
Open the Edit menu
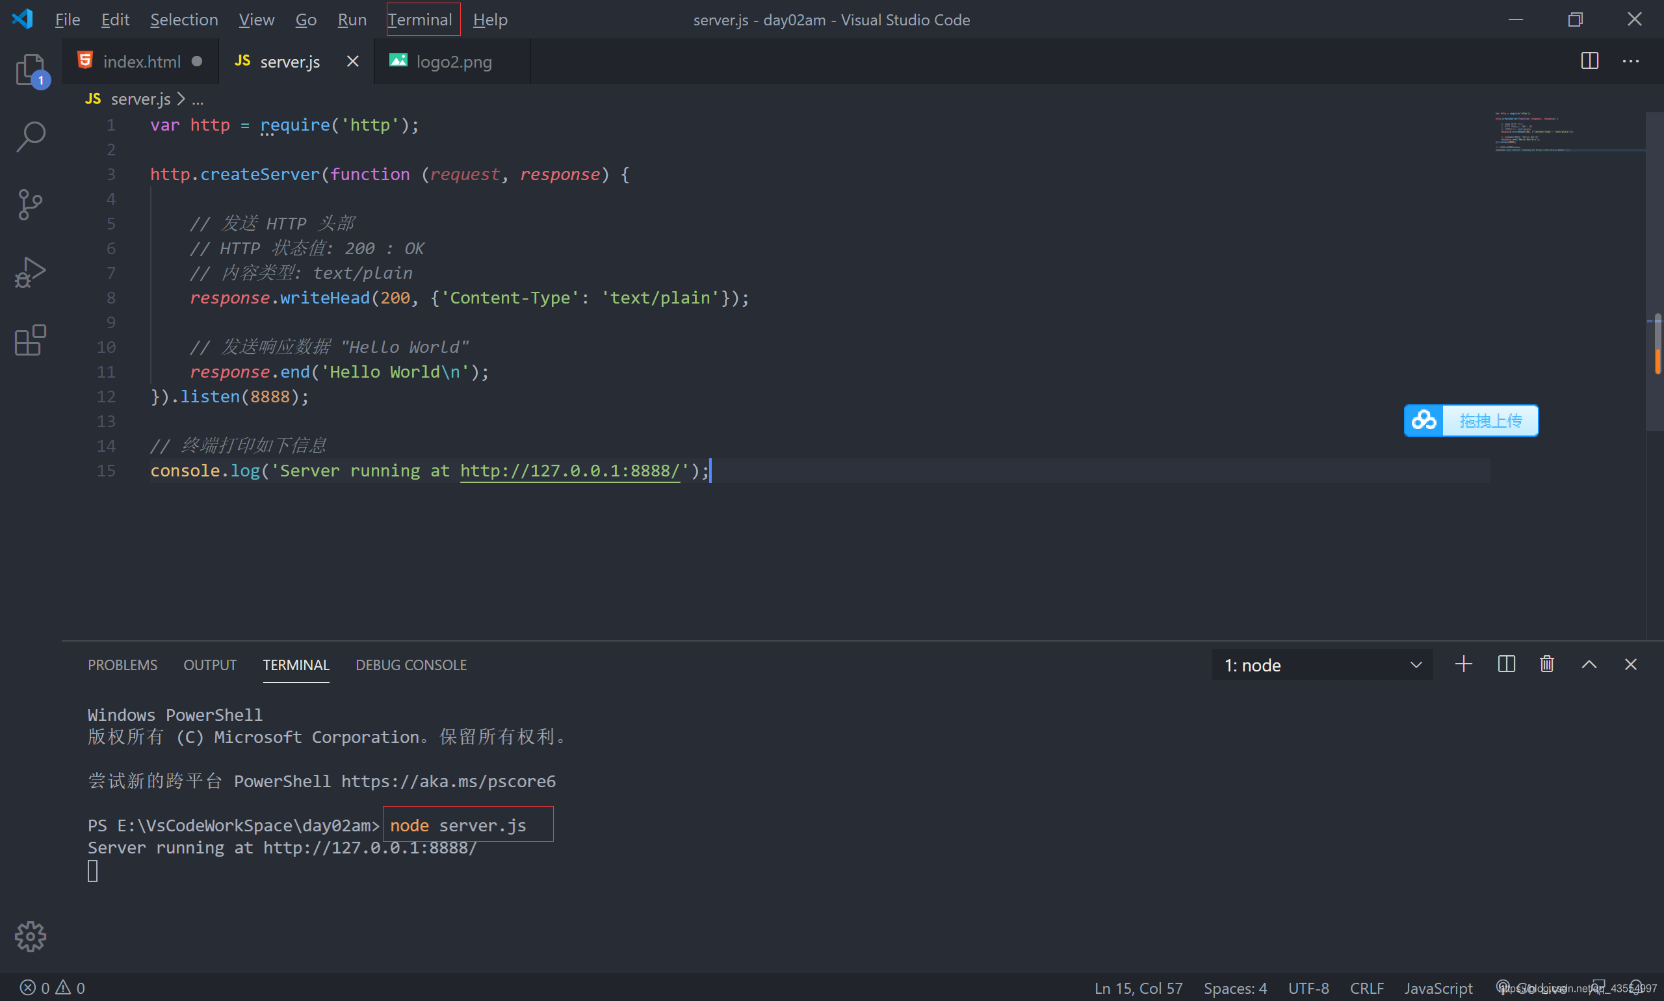click(114, 19)
